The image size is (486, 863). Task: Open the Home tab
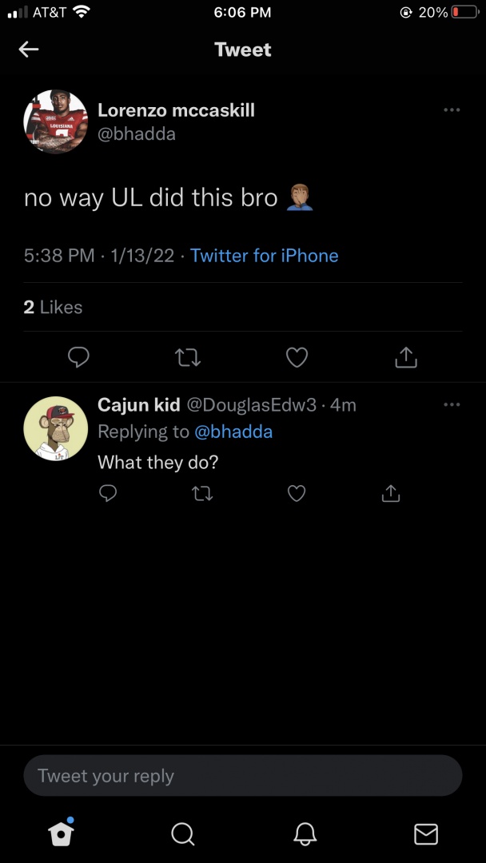pos(62,833)
